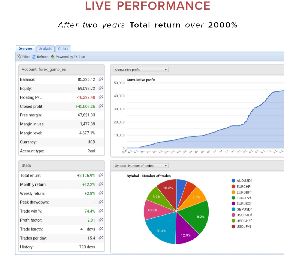Click the Filter toolbar label
Viewport: 288px width, 264px height.
coord(26,57)
